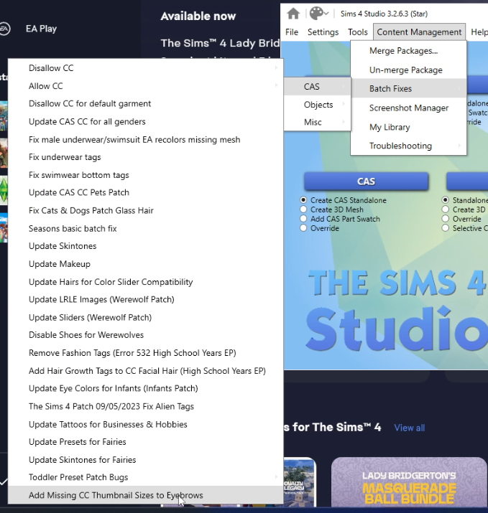This screenshot has width=488, height=513.
Task: Select Add CAS Part Swatch option
Action: (303, 219)
